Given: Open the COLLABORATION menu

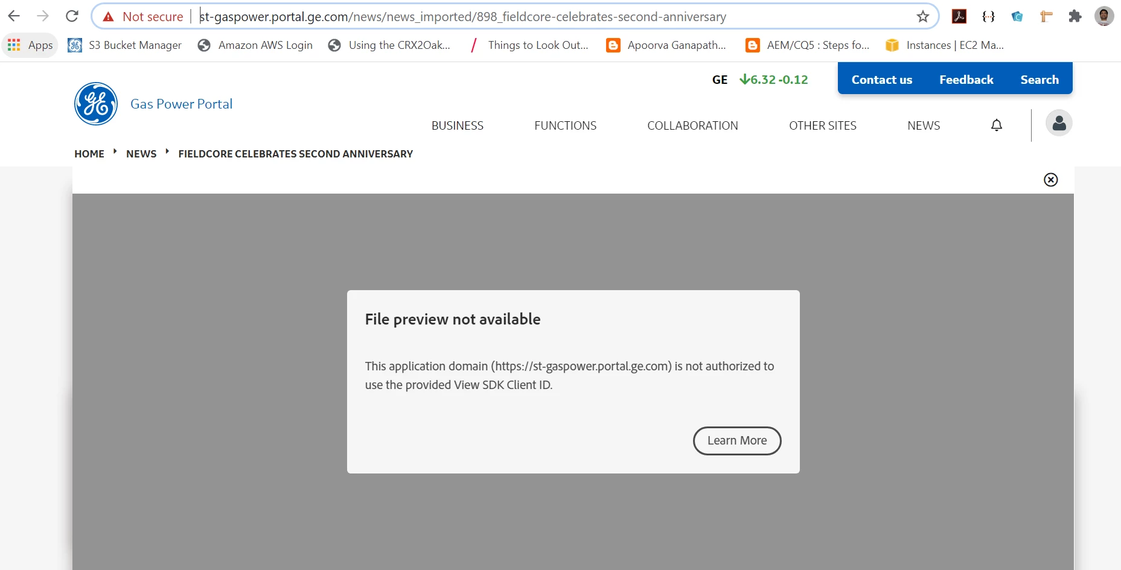Looking at the screenshot, I should coord(692,125).
